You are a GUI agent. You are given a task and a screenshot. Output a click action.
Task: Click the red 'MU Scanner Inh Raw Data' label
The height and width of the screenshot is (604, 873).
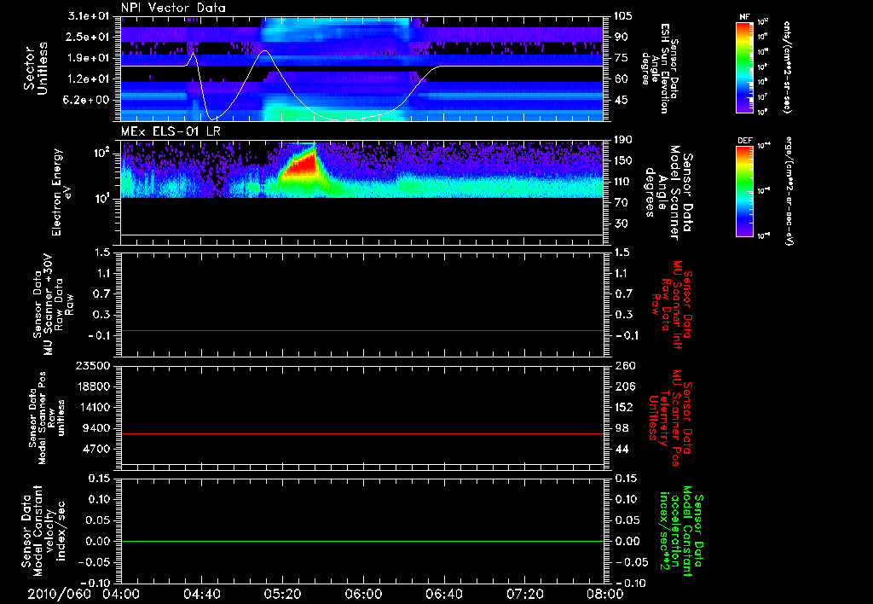672,305
